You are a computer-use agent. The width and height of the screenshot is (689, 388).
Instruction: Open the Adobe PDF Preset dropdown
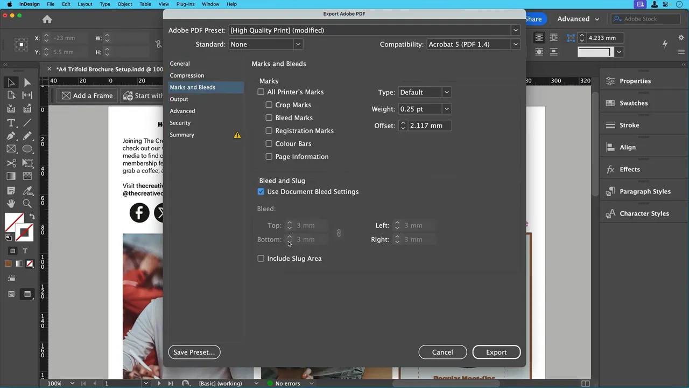[515, 30]
